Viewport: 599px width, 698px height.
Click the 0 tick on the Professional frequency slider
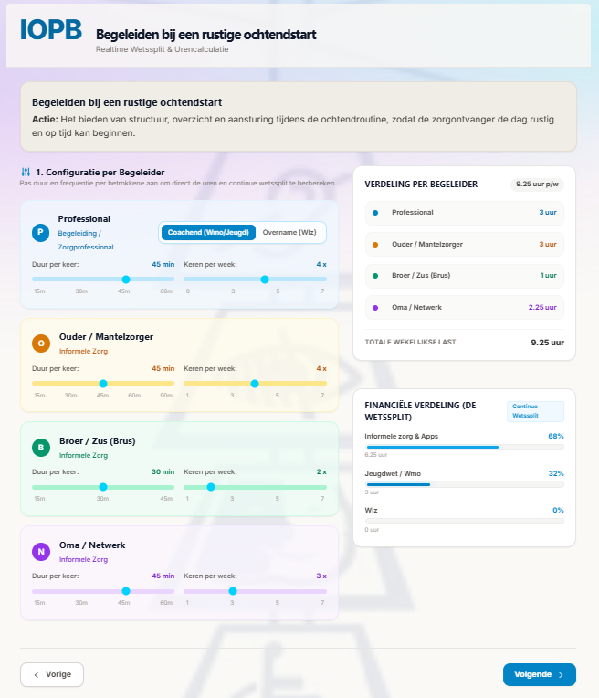(x=188, y=291)
